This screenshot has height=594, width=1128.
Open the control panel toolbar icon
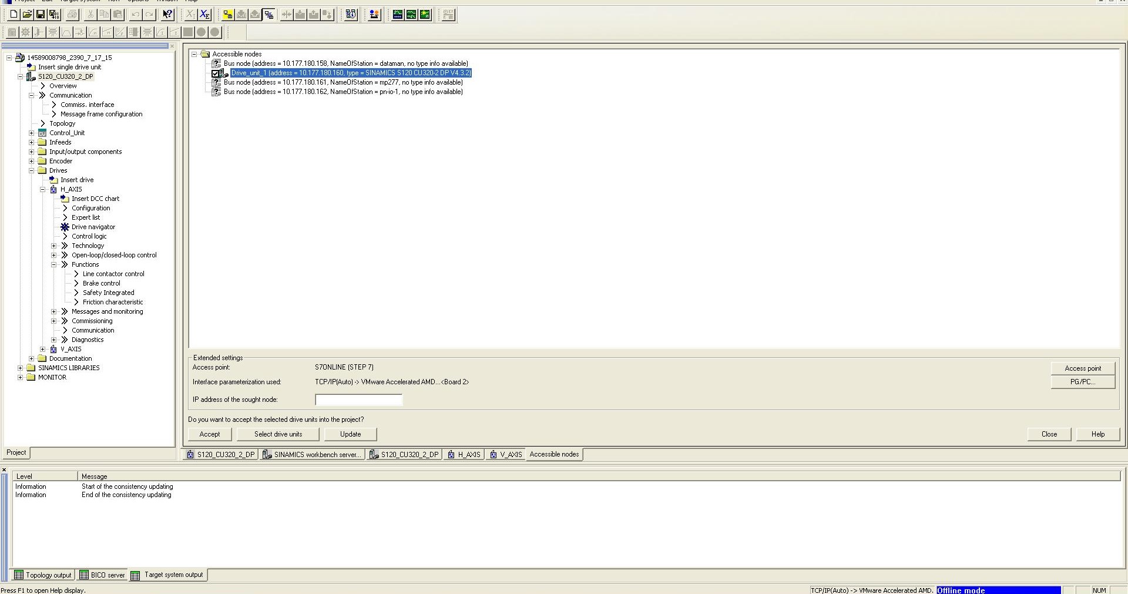(374, 15)
